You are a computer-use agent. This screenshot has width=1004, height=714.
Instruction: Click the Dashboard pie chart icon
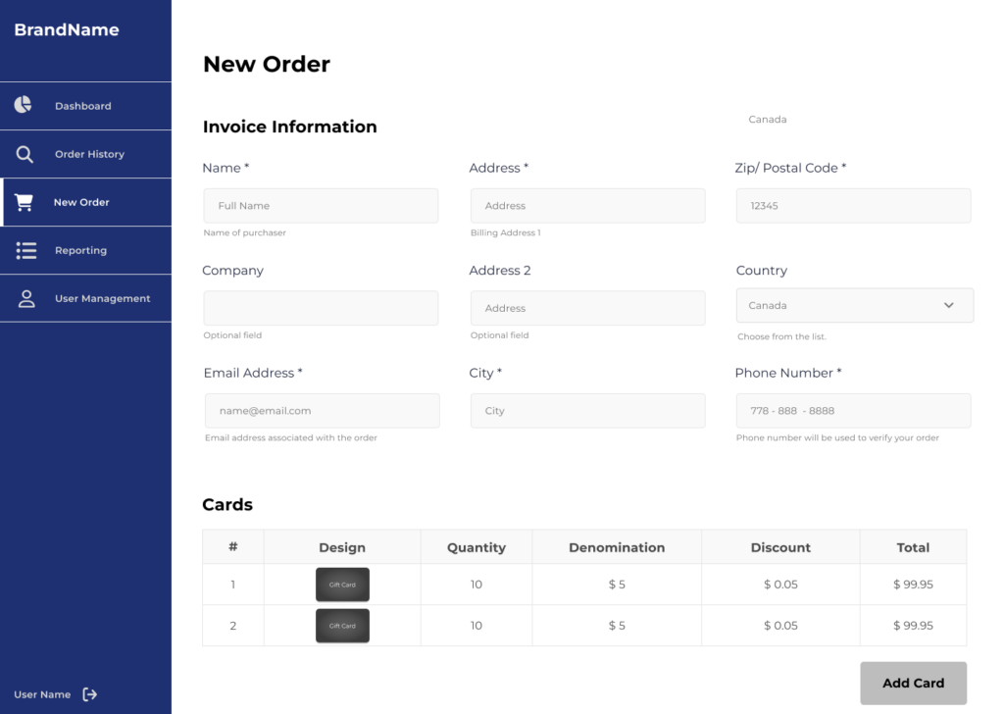(x=24, y=105)
